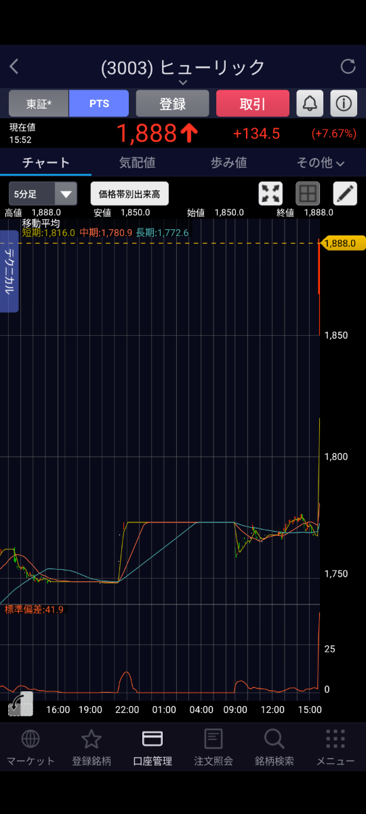The image size is (366, 814).
Task: Expand その他 tab menu
Action: [x=320, y=163]
